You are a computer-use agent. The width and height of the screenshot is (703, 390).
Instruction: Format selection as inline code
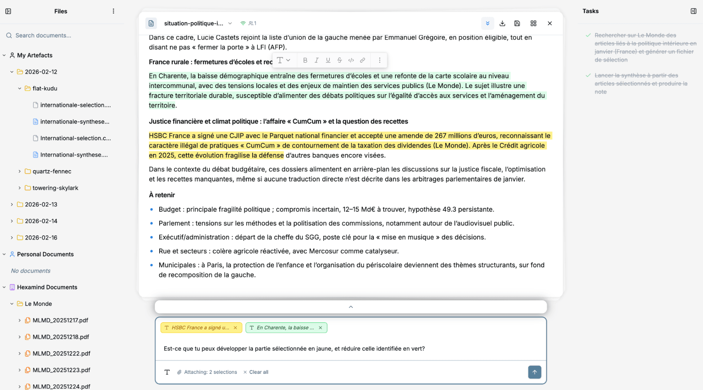coord(351,60)
